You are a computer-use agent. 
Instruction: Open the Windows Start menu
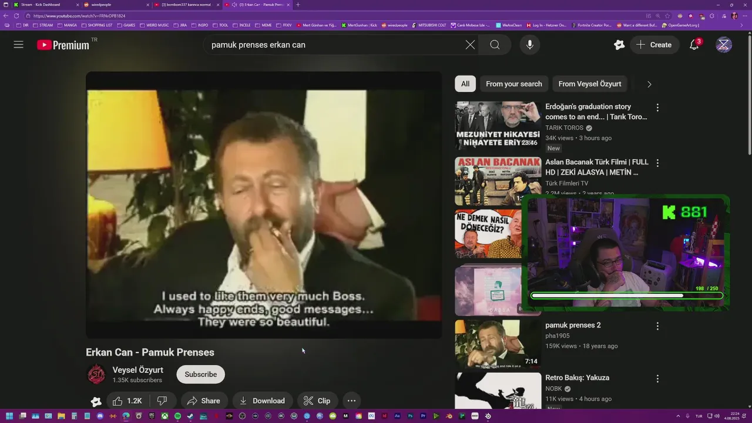click(9, 416)
